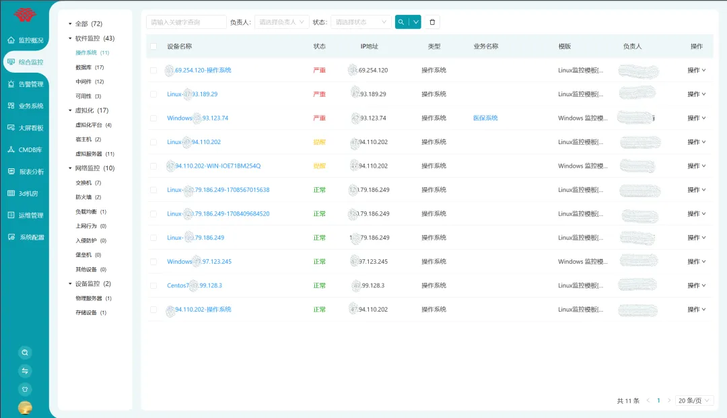
Task: Open 业务系统 grid icon
Action: click(11, 106)
